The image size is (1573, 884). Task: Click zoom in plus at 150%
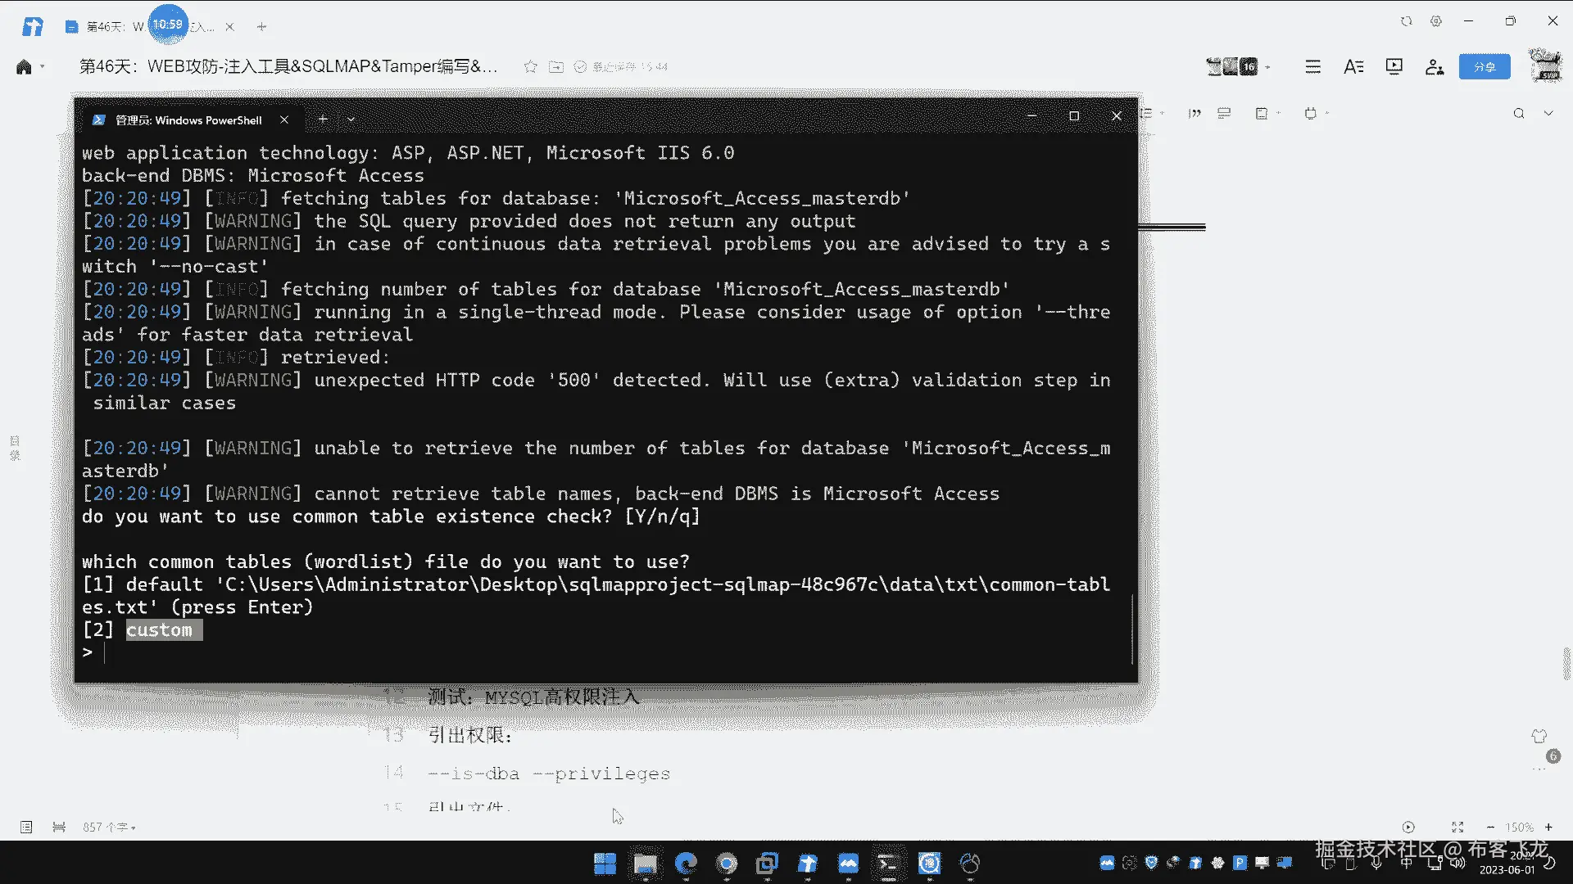point(1548,828)
